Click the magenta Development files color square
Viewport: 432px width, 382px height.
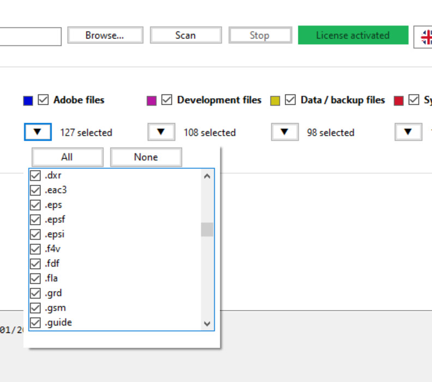[152, 101]
